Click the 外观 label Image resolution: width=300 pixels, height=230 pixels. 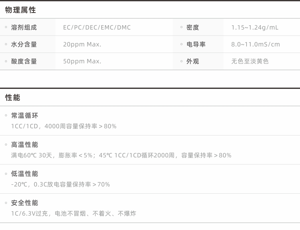click(193, 62)
